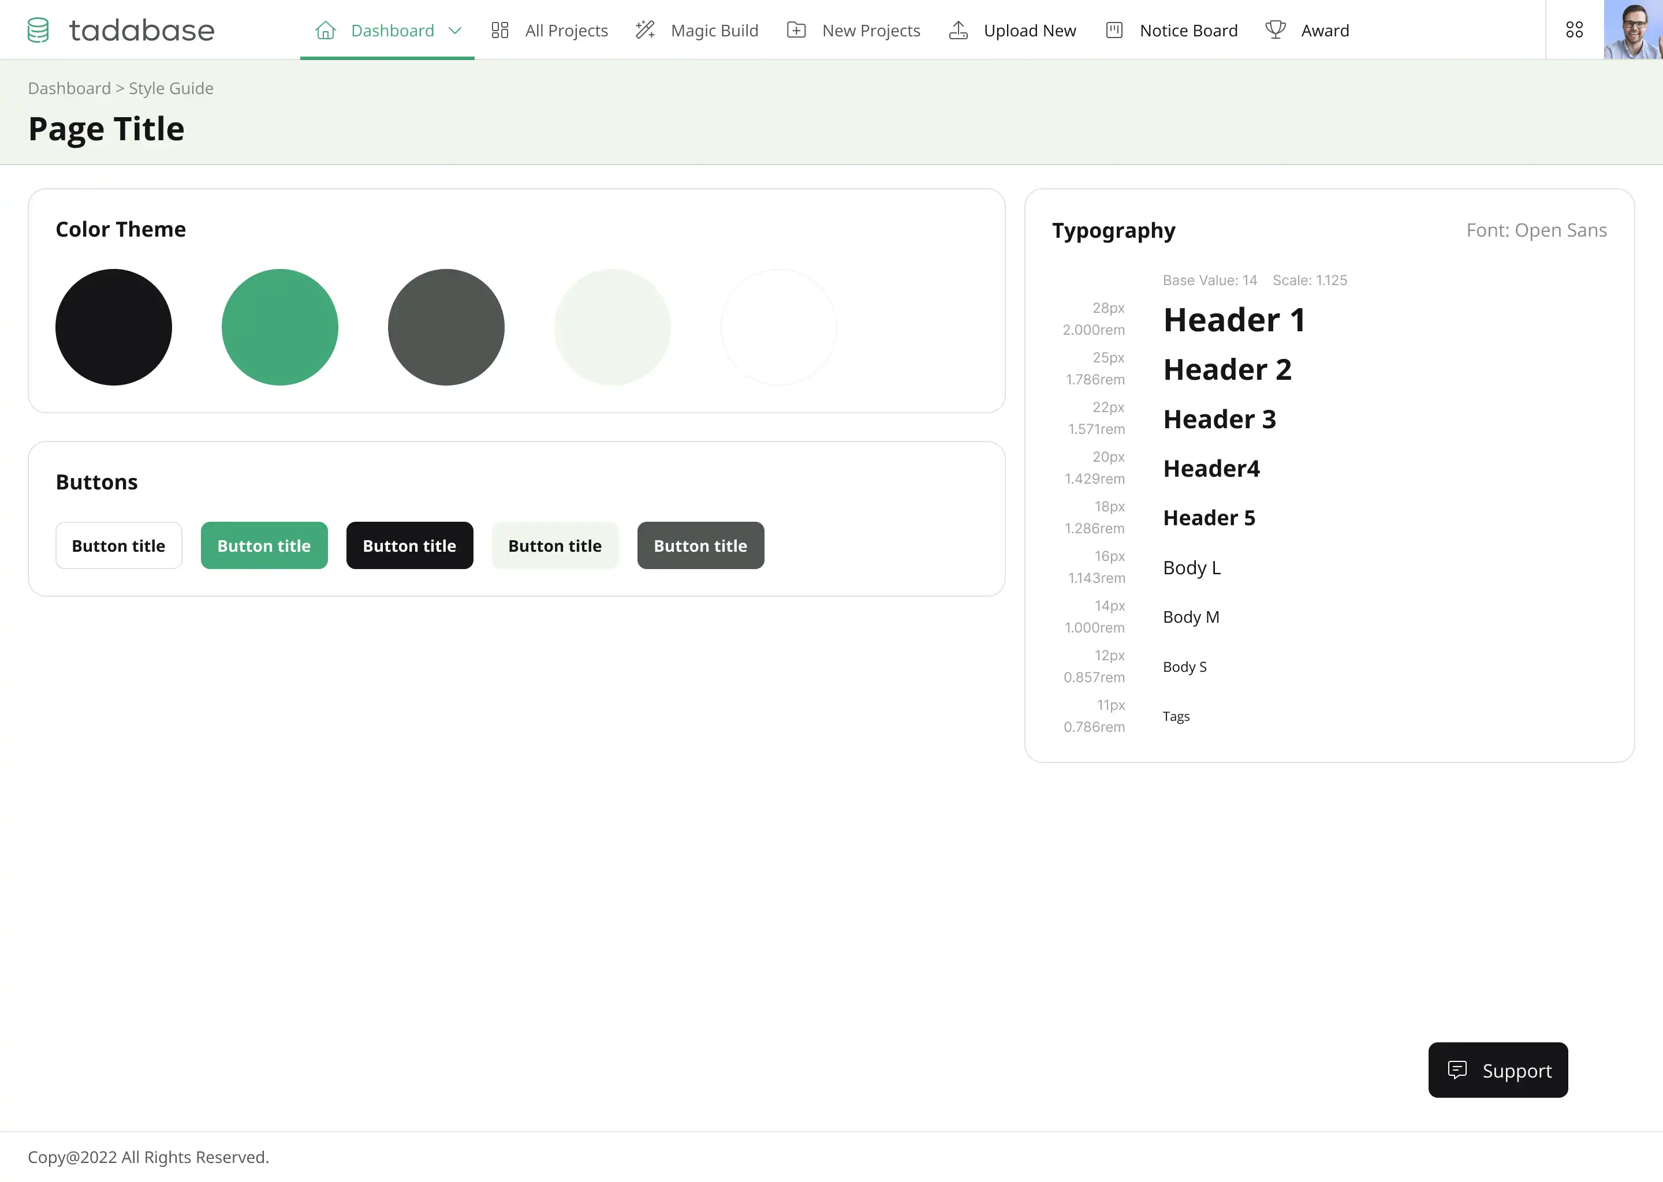
Task: Click the Body M sample text
Action: click(x=1191, y=617)
